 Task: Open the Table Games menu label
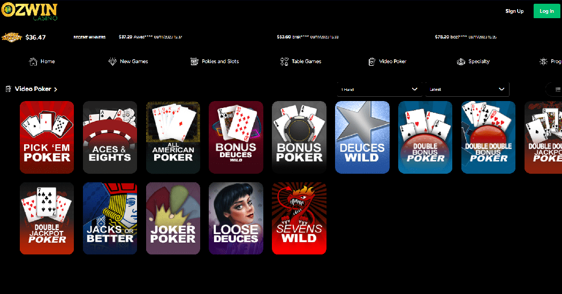[307, 61]
